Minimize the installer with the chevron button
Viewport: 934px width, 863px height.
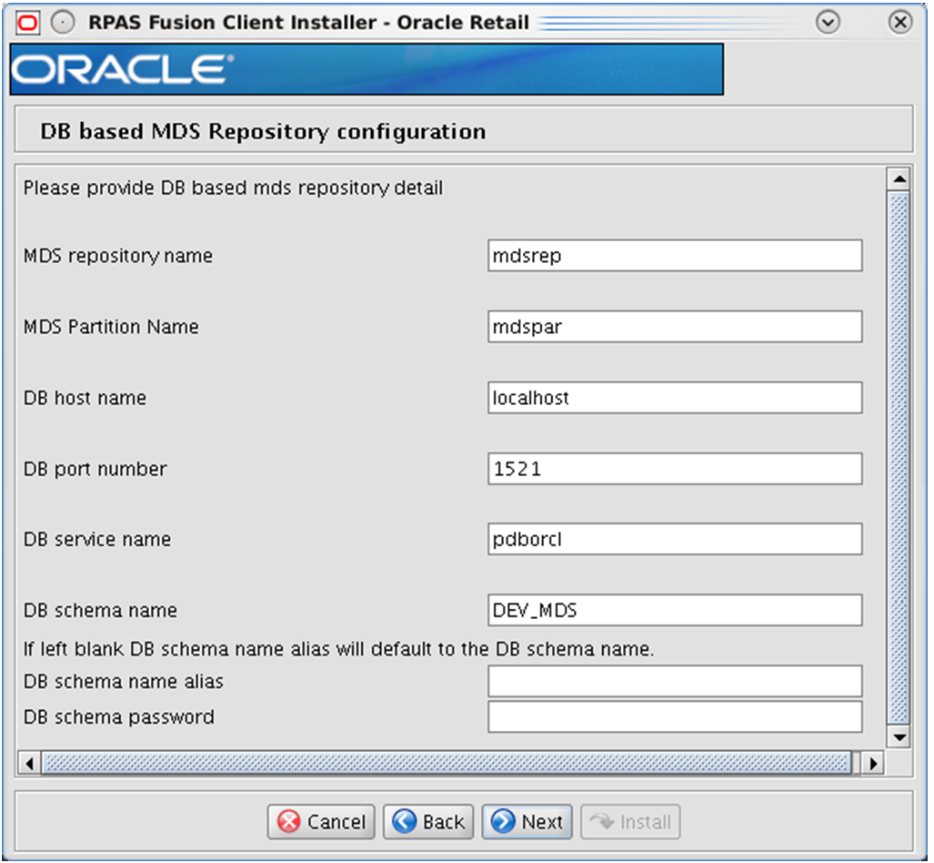(828, 23)
